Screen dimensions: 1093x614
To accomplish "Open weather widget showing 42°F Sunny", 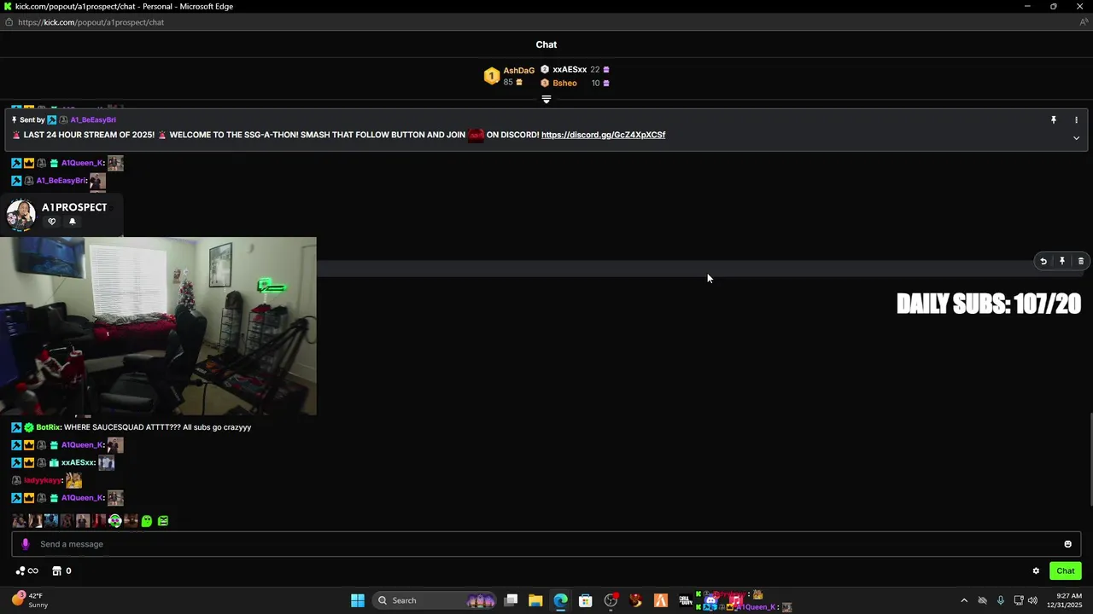I will coord(31,600).
